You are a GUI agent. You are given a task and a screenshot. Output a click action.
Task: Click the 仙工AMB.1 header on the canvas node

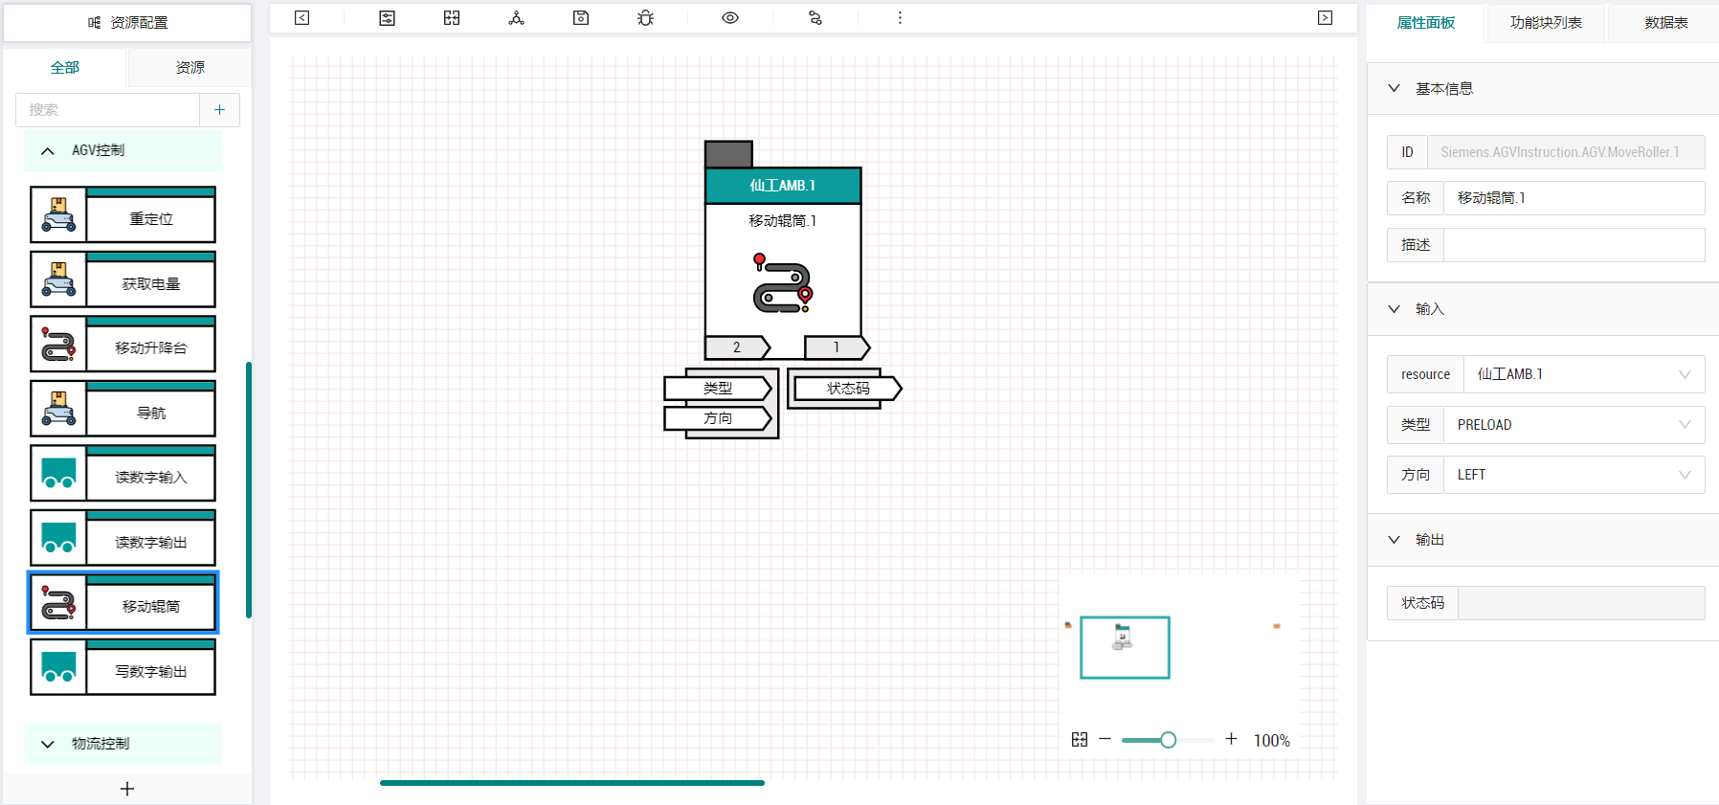[x=783, y=186]
